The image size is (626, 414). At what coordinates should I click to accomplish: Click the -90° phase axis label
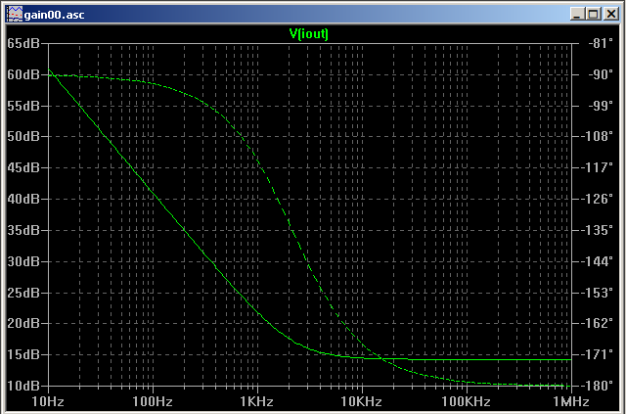click(602, 74)
